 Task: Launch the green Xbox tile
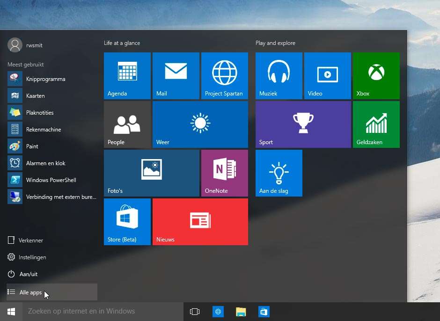pyautogui.click(x=376, y=76)
